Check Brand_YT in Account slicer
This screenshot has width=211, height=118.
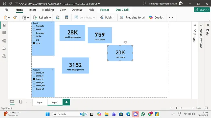point(34,89)
